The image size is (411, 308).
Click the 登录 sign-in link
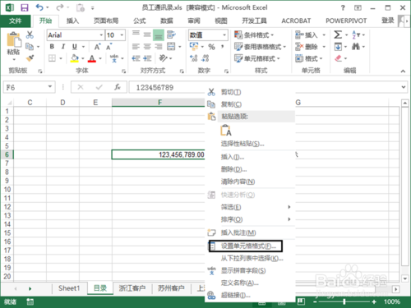pyautogui.click(x=388, y=21)
